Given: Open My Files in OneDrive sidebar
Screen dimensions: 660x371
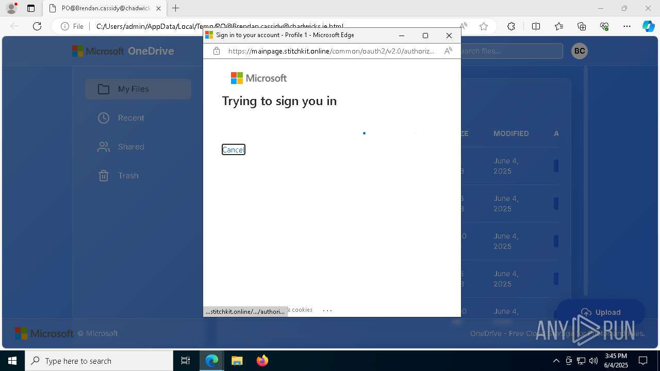Looking at the screenshot, I should (x=138, y=89).
